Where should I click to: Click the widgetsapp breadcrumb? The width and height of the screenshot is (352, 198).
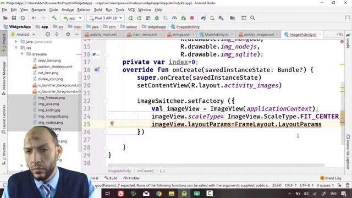pos(156,27)
